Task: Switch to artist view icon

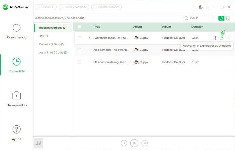Action: click(227, 18)
